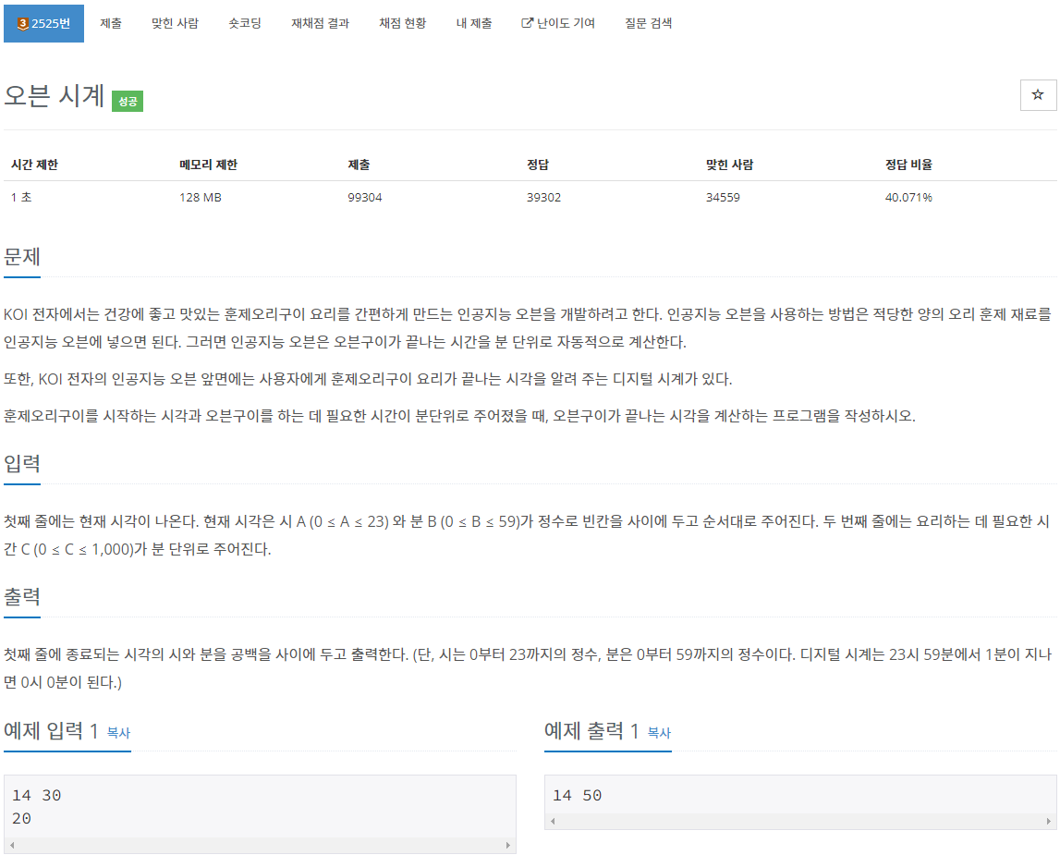Switch to the 숏코딩 tab

(245, 24)
